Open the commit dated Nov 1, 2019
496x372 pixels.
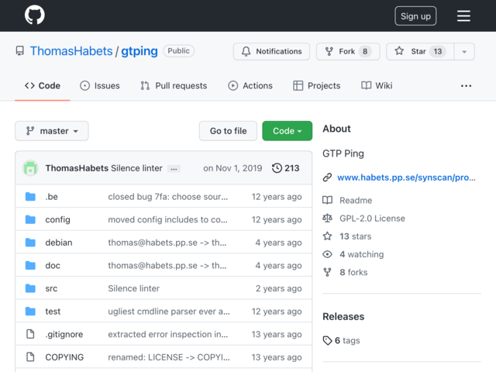coord(232,168)
